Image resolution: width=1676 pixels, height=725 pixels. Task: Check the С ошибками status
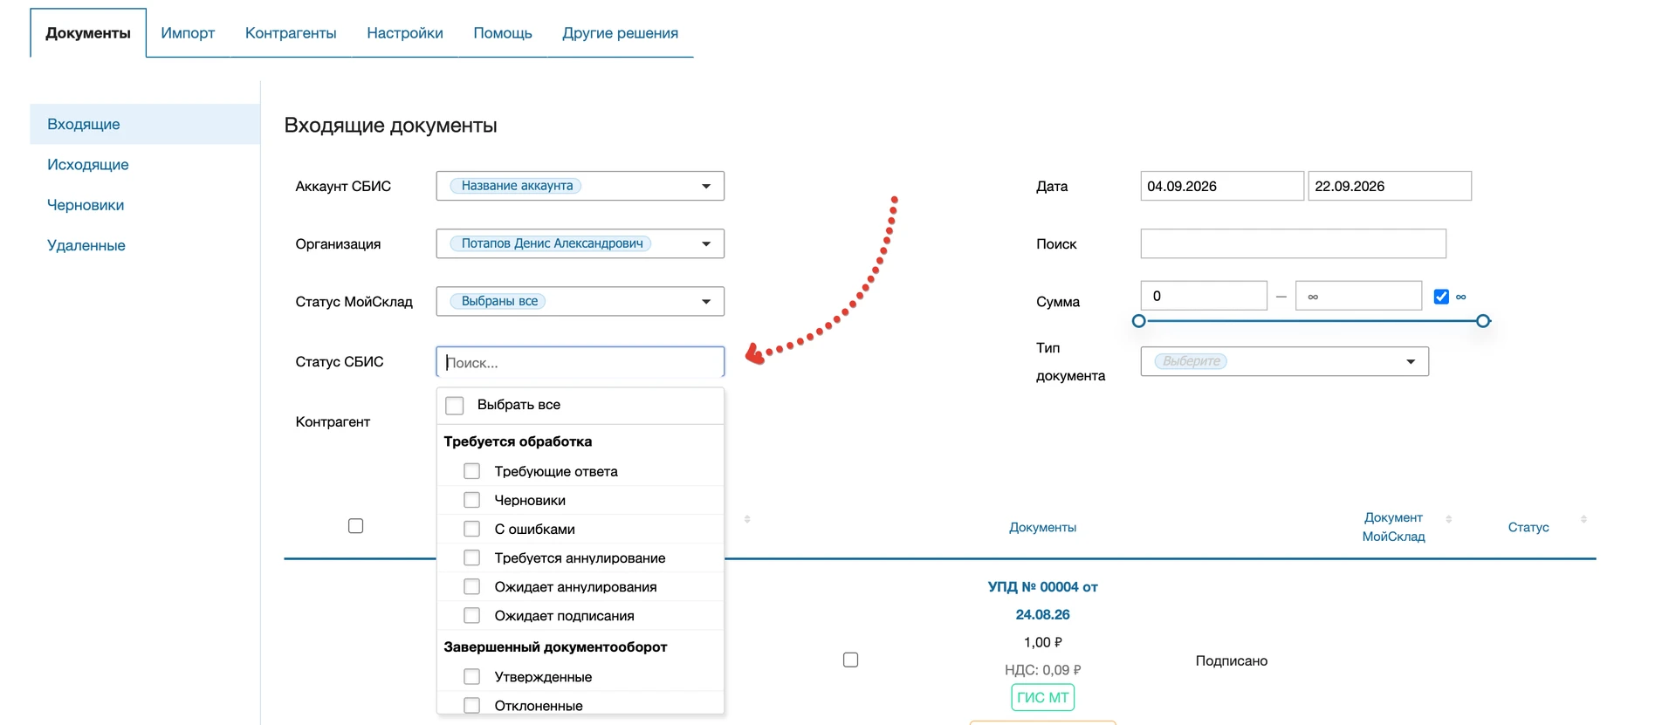(x=472, y=529)
